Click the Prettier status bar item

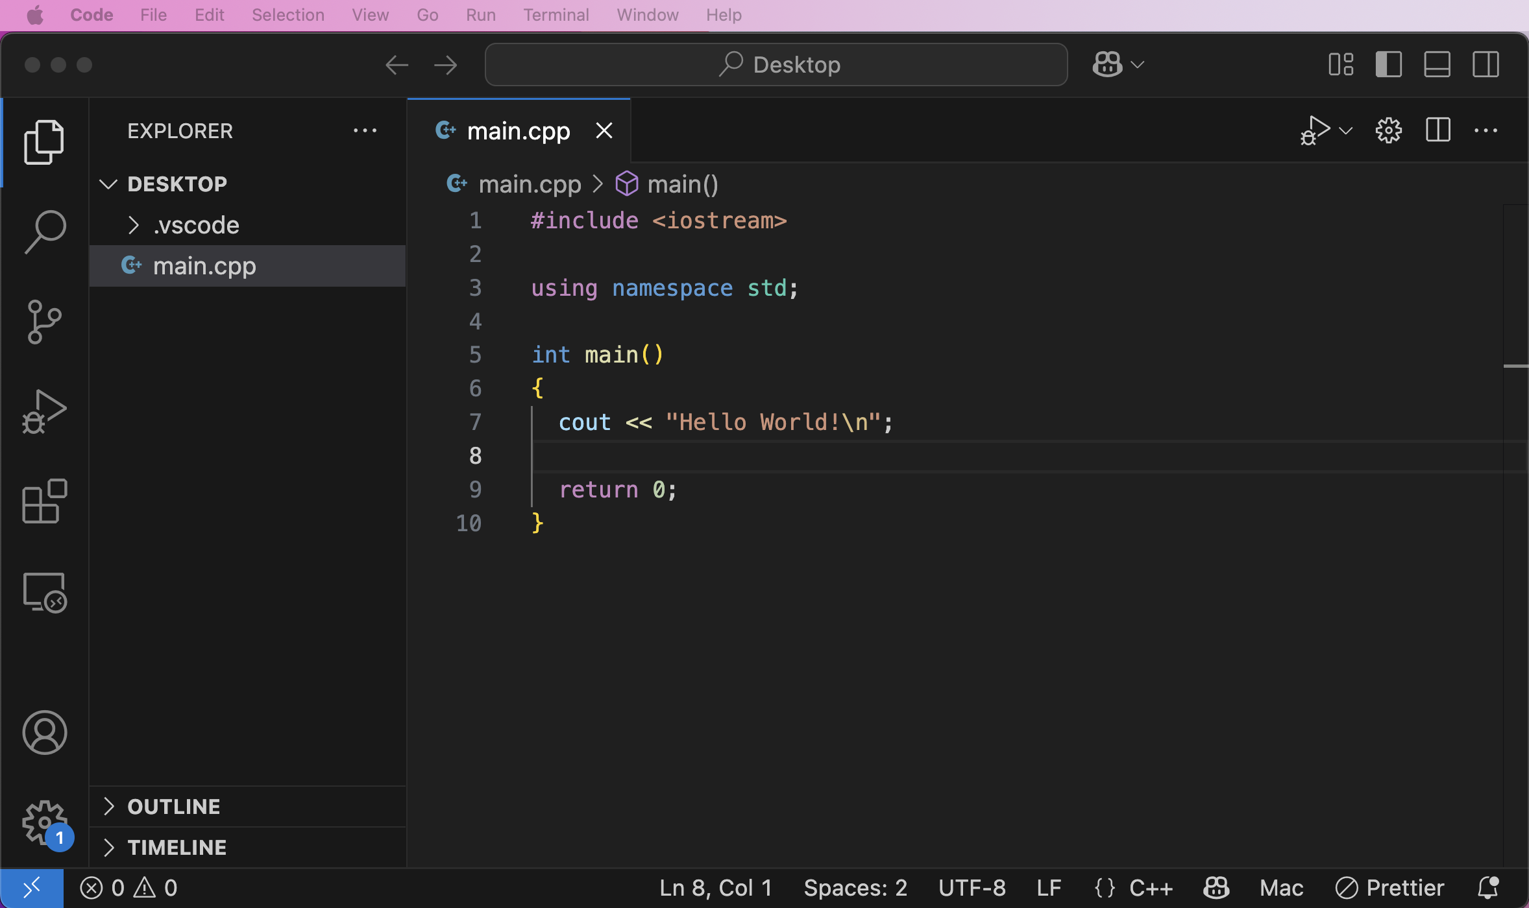click(x=1389, y=888)
